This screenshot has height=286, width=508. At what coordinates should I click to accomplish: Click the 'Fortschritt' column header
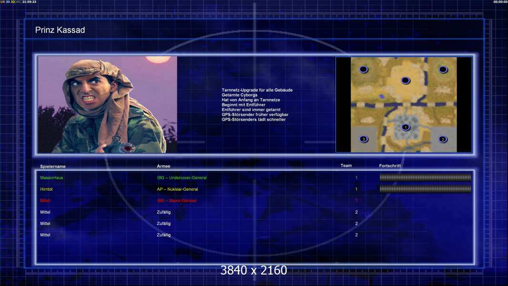coord(390,166)
